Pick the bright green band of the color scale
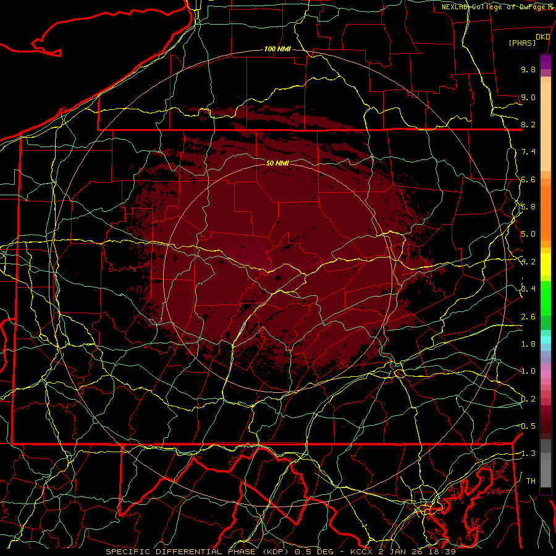Screen dimensions: 556x556 point(545,298)
